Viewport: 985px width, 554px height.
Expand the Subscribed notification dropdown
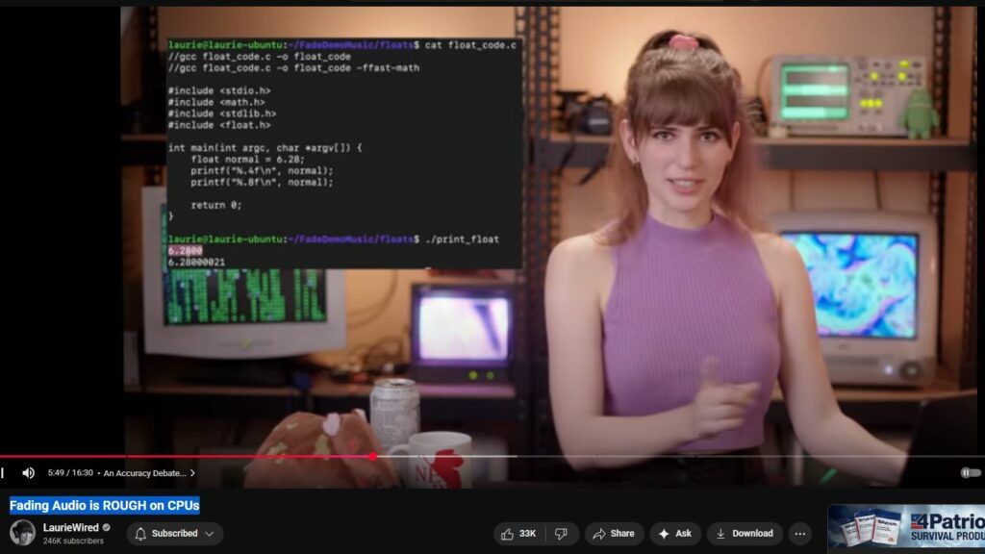(174, 534)
